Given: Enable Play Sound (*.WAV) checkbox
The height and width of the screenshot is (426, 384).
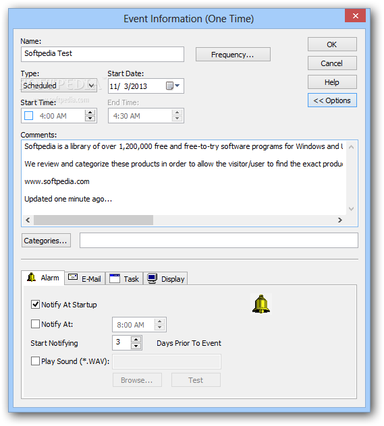Looking at the screenshot, I should click(x=35, y=361).
